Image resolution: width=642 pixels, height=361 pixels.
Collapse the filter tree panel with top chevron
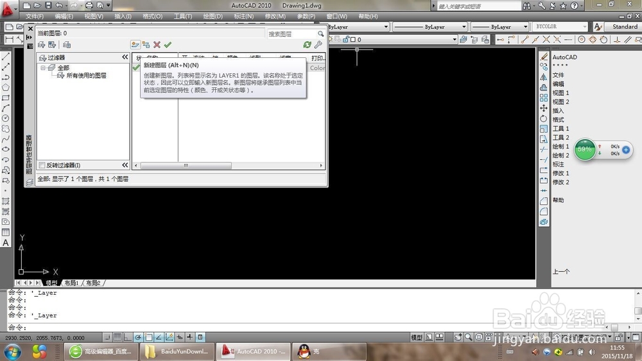coord(125,57)
